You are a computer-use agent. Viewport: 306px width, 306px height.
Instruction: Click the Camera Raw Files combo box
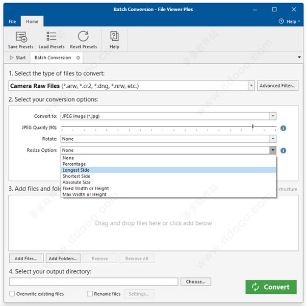(132, 86)
